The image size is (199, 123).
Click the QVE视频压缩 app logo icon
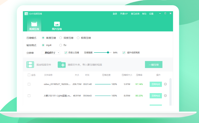click(x=26, y=14)
